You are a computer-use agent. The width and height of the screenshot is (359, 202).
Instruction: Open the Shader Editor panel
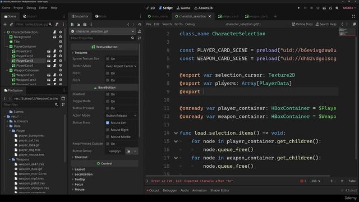(x=220, y=190)
